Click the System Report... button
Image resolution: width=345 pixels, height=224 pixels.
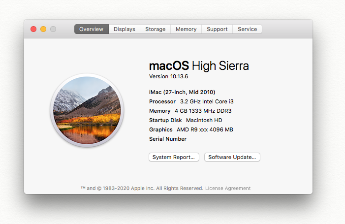(174, 157)
